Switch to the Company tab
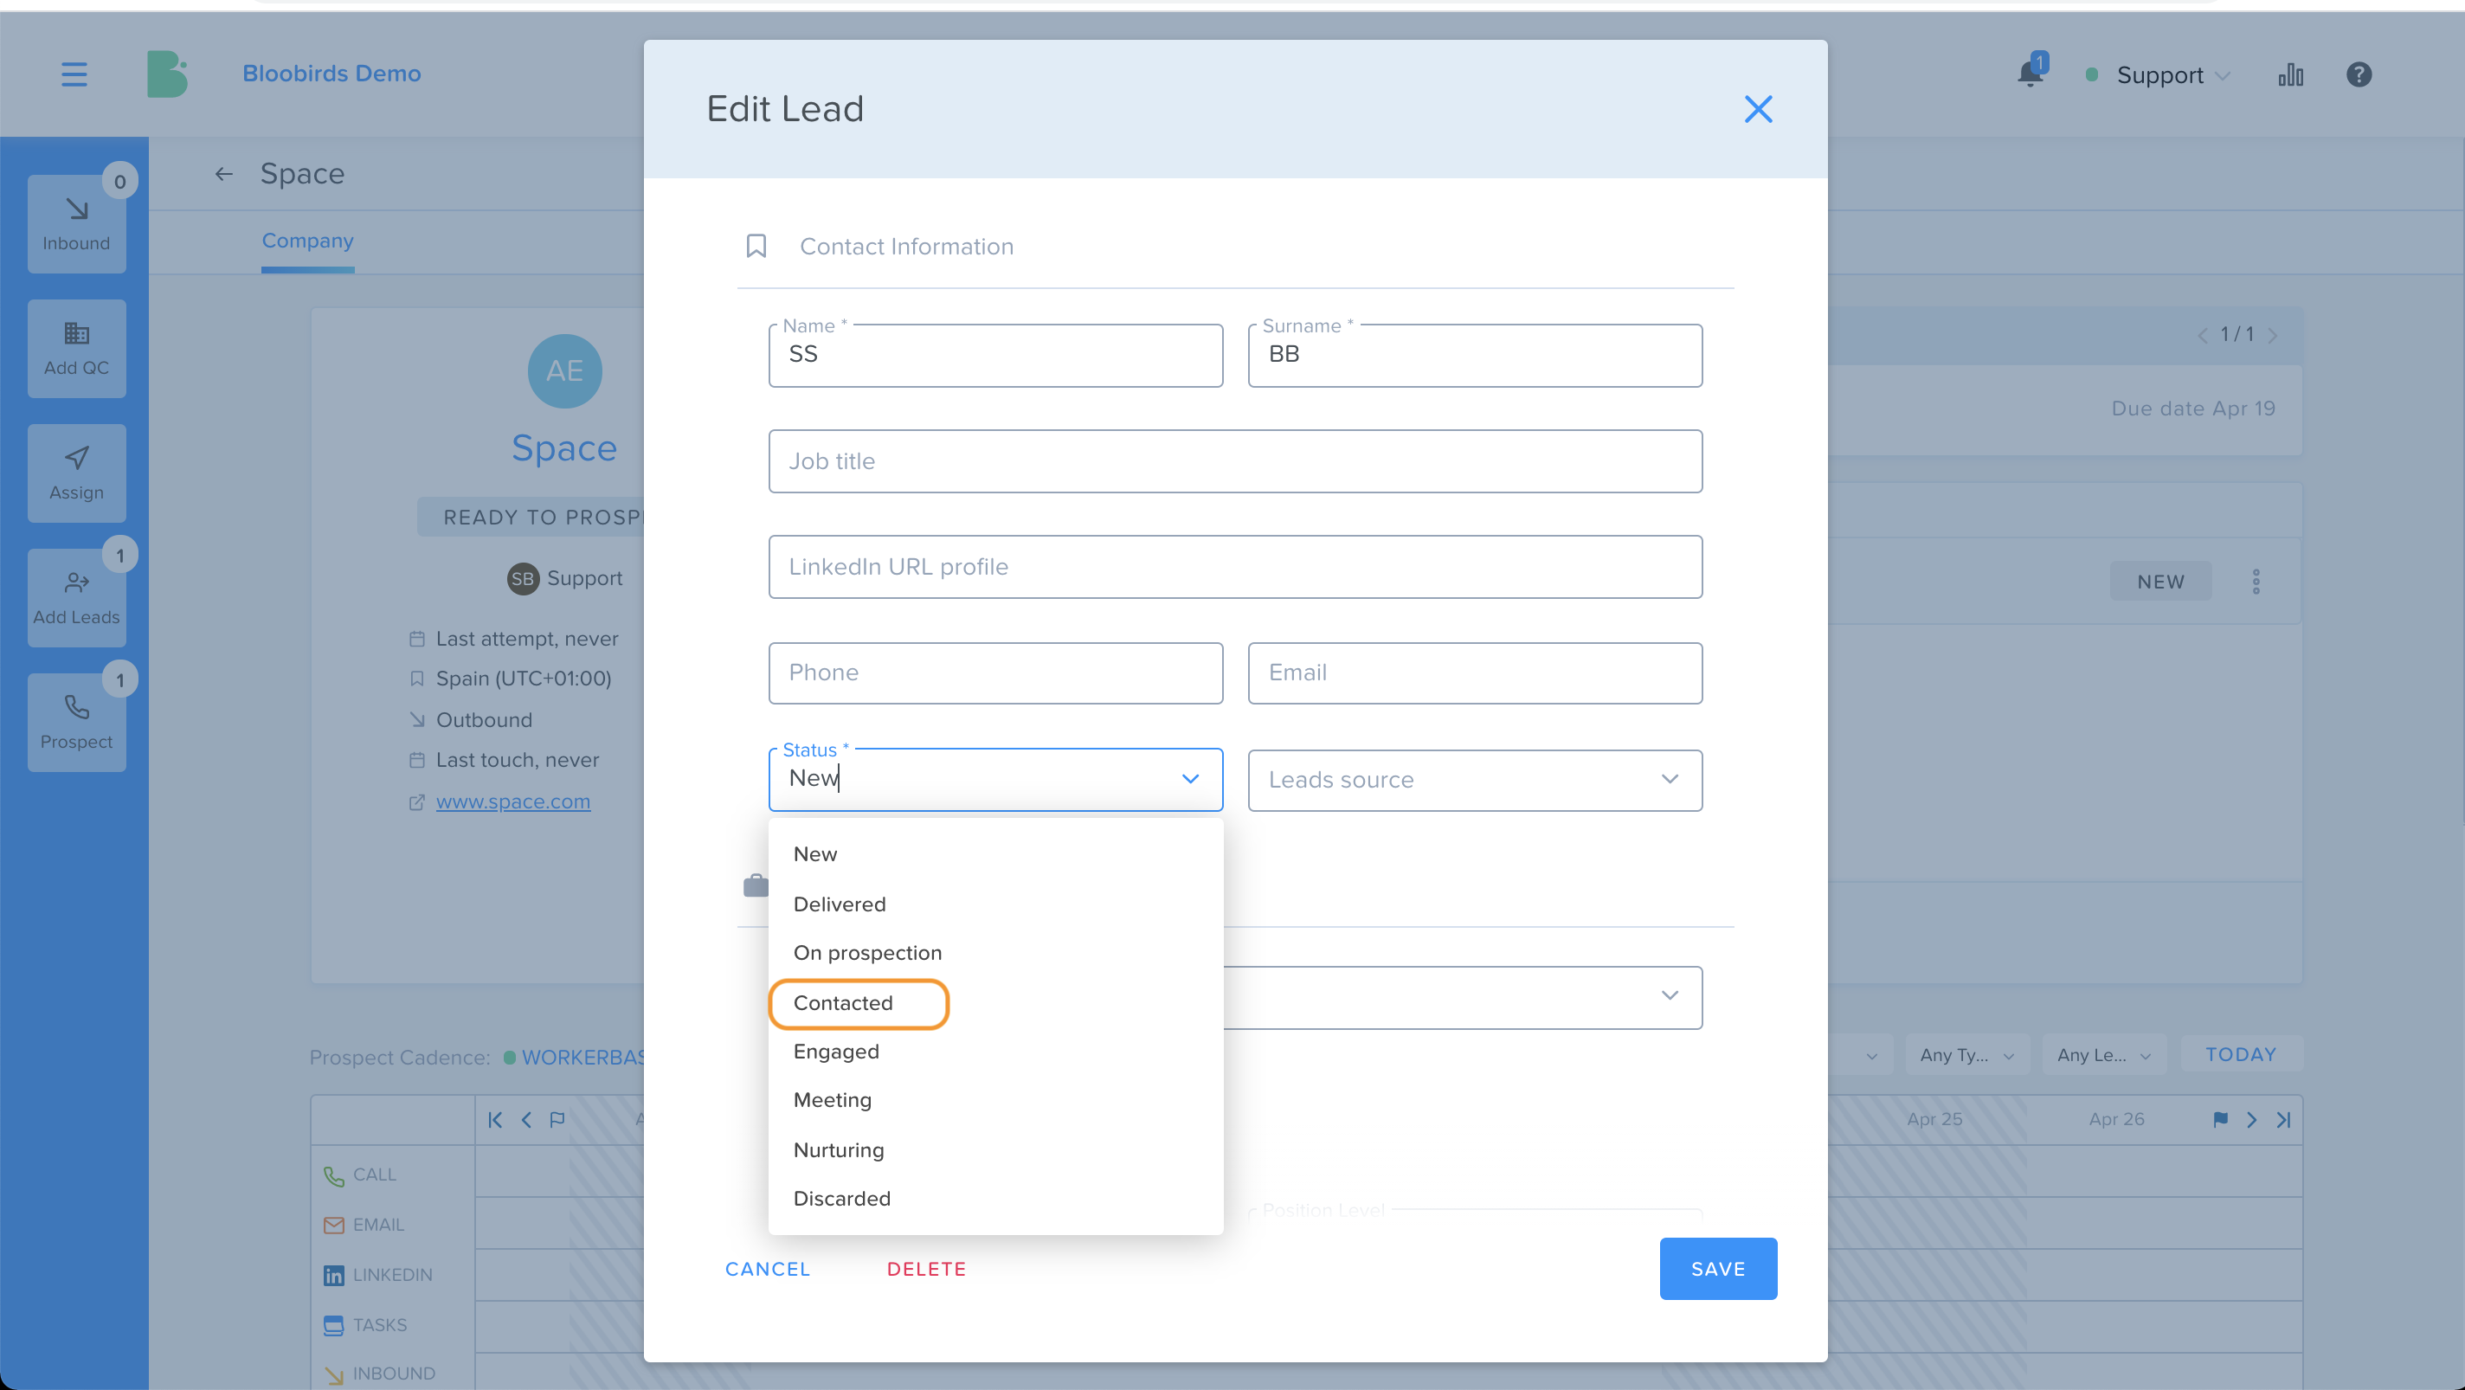2465x1390 pixels. pos(308,241)
